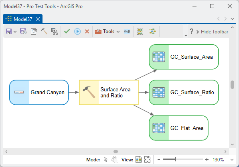
Task: Close the ArcGIS Pro model window
Action: pos(229,6)
